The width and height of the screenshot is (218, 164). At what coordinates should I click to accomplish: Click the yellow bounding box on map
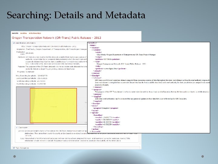(x=53, y=105)
